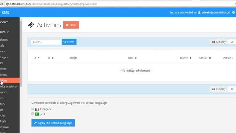
Task: Click the French flag icon
Action: tap(37, 109)
